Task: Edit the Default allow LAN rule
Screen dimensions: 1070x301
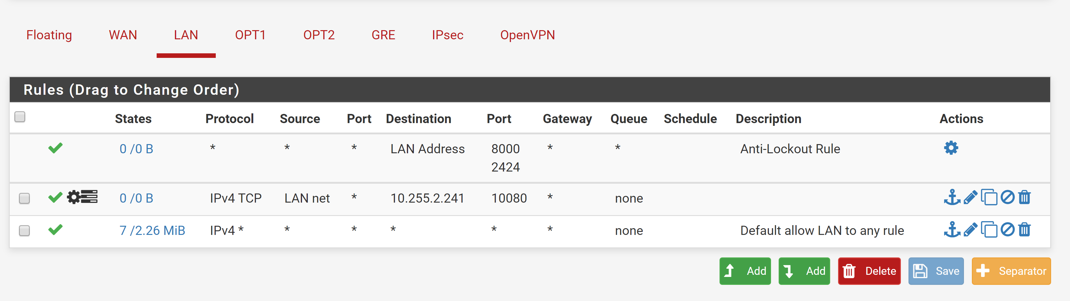Action: [x=970, y=230]
